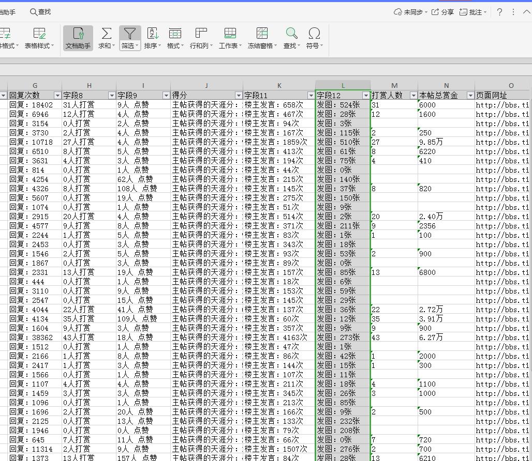Click the 排序 sort A-Z icon
The width and height of the screenshot is (532, 461).
point(153,34)
